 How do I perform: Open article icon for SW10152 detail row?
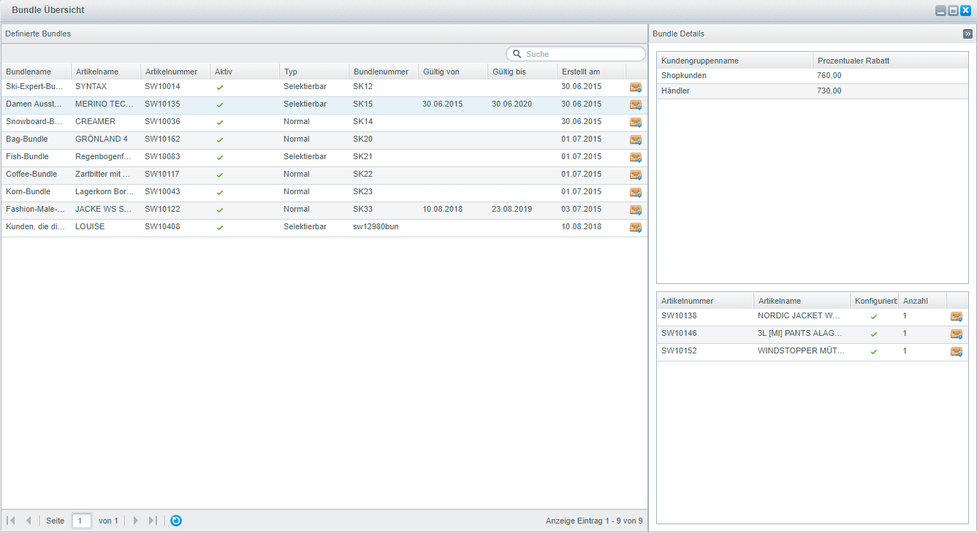(957, 351)
